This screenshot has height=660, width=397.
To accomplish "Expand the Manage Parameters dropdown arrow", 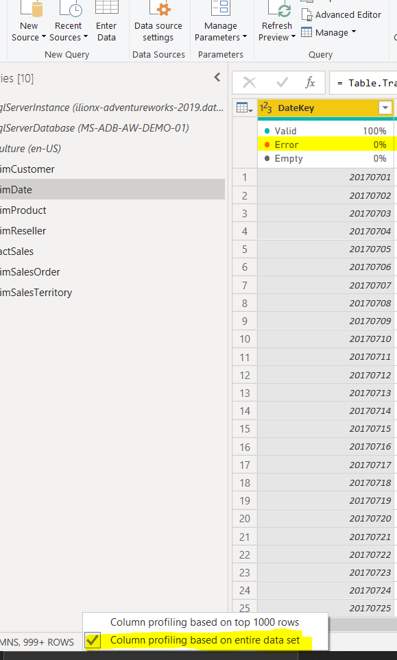I will [245, 36].
